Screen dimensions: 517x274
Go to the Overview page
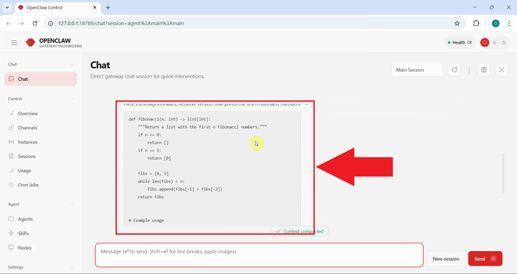[x=28, y=114]
